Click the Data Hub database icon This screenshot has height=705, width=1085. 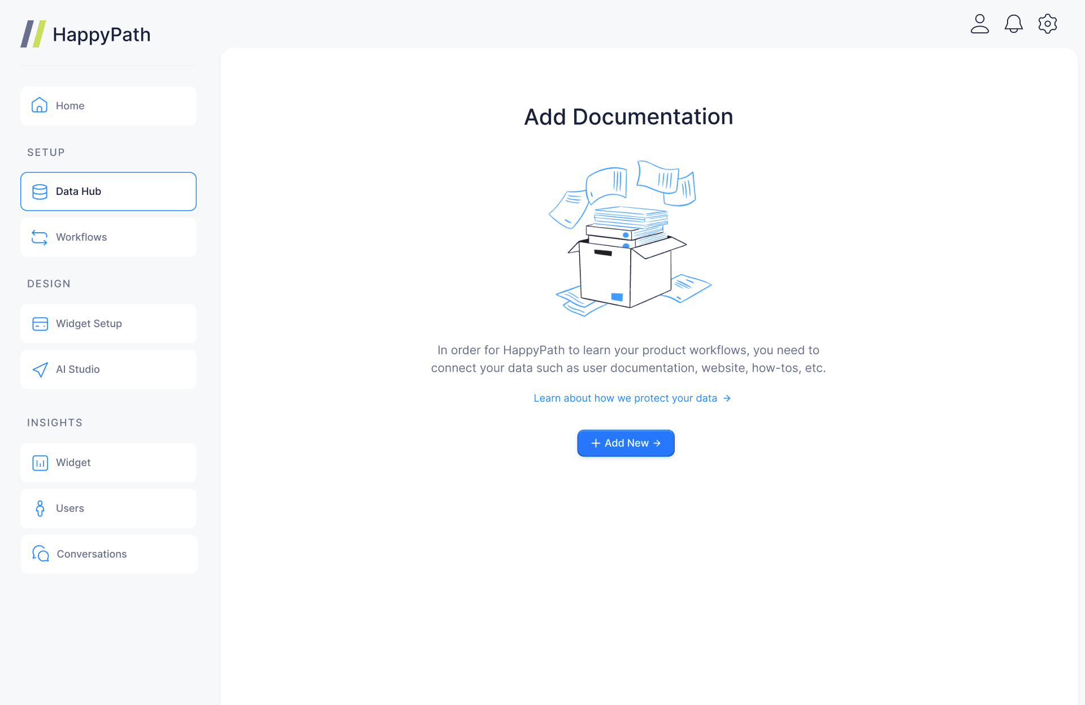40,192
